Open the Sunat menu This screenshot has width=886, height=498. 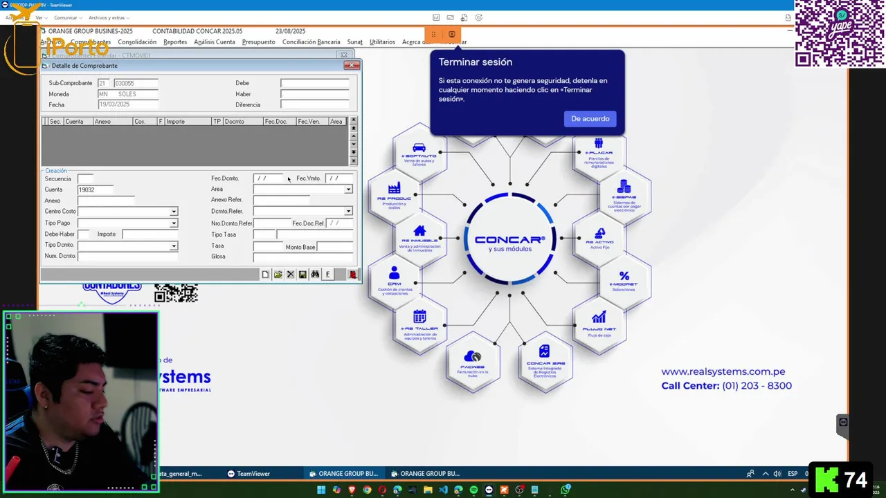(355, 42)
